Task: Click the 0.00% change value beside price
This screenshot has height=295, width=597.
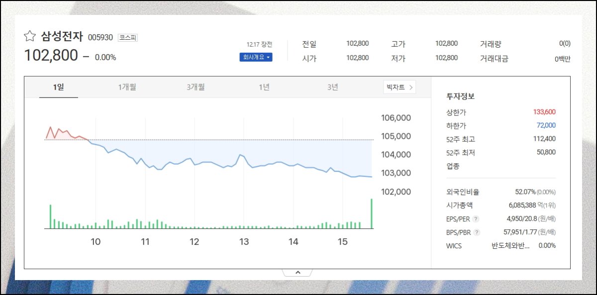Action: (x=105, y=57)
